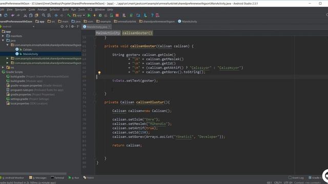Open the VCS menu
This screenshot has height=184, width=328.
[x=90, y=10]
